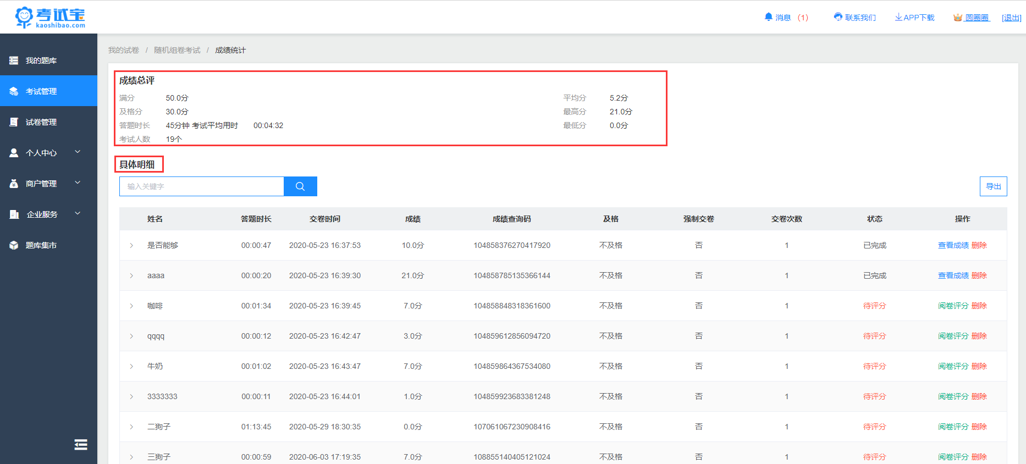This screenshot has height=464, width=1026.
Task: Click 查看成绩 for aaaa
Action: pos(953,275)
